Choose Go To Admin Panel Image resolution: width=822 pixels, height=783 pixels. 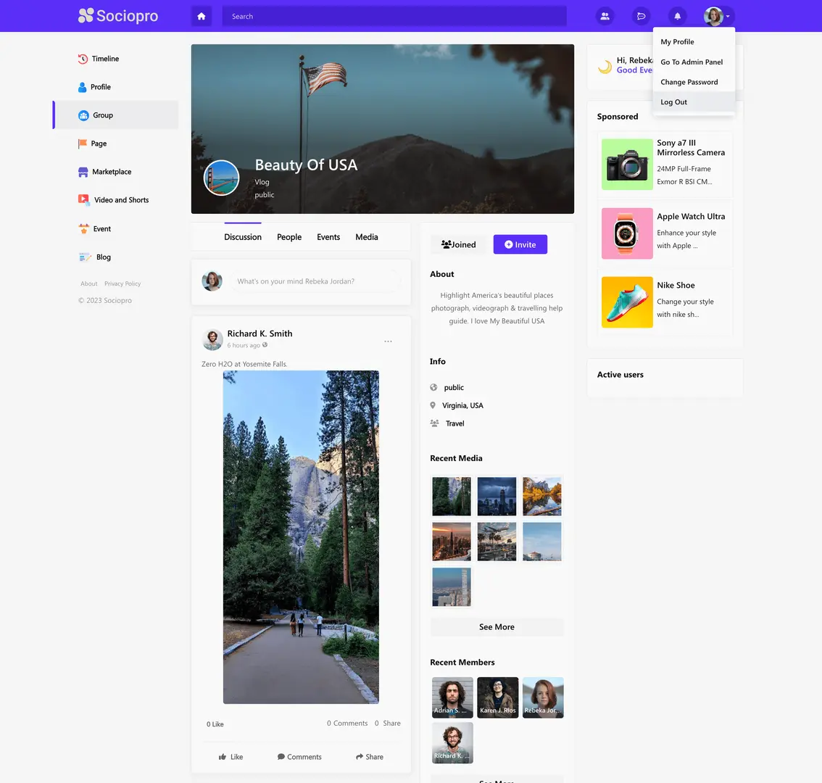pyautogui.click(x=692, y=62)
